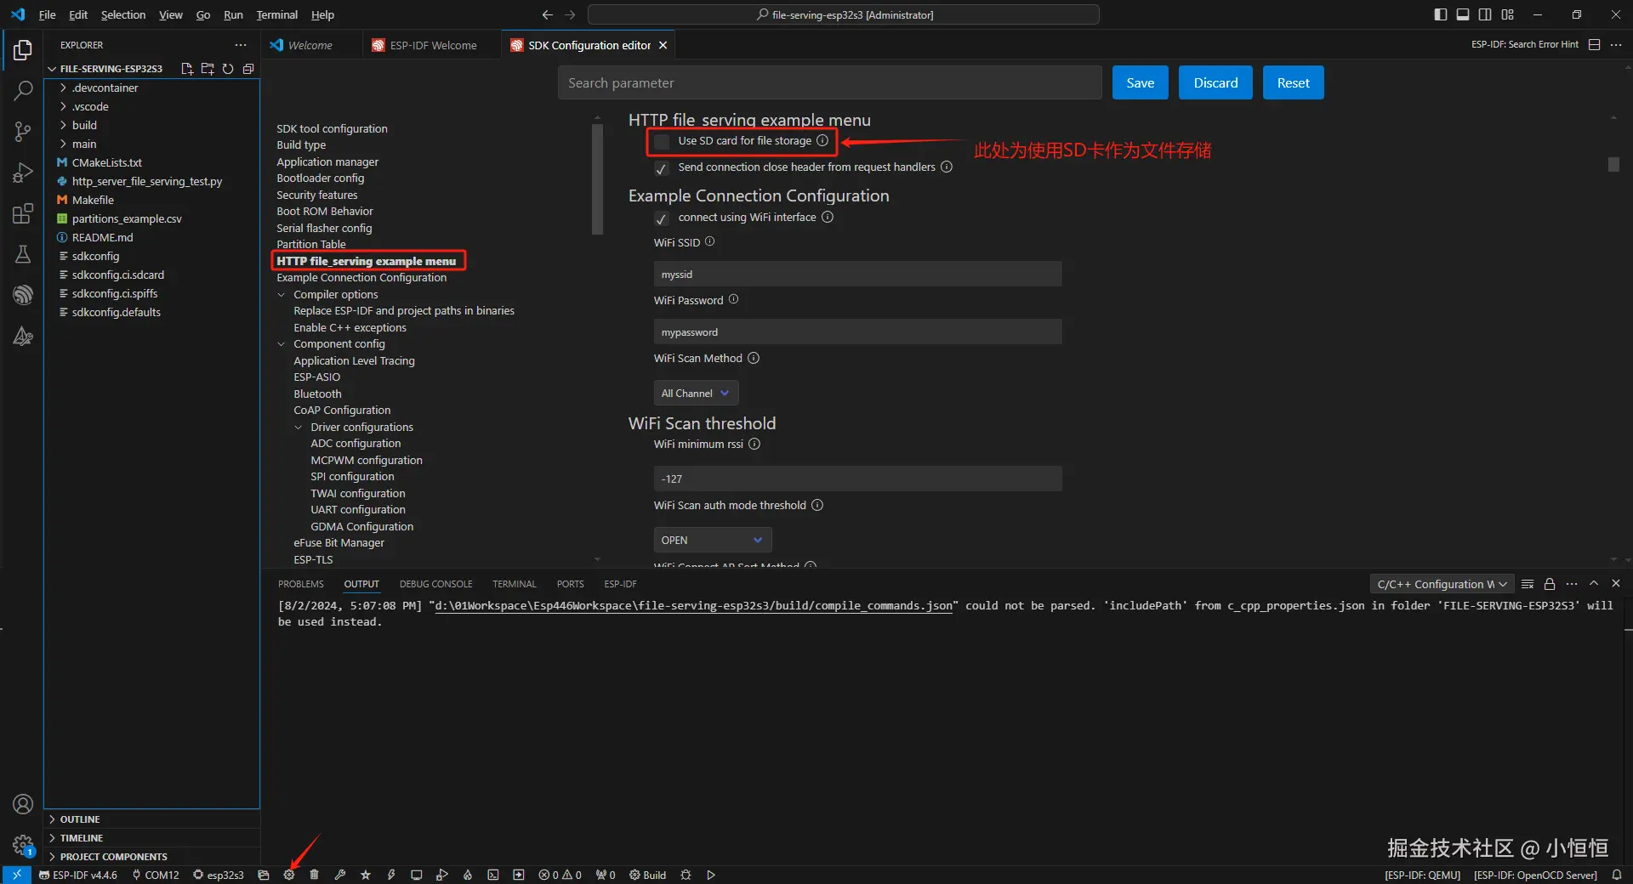
Task: Click the Save button
Action: click(x=1141, y=82)
